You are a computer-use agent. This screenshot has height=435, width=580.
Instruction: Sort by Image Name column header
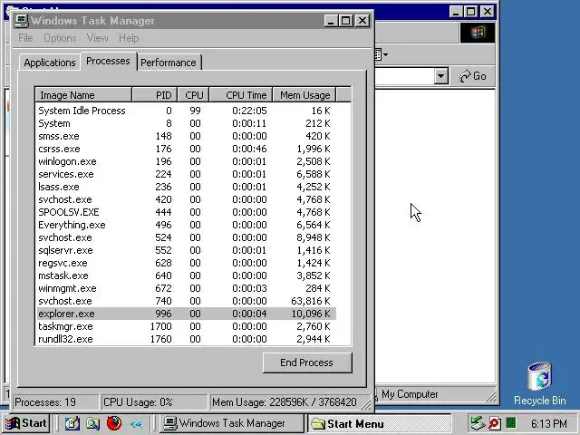83,95
